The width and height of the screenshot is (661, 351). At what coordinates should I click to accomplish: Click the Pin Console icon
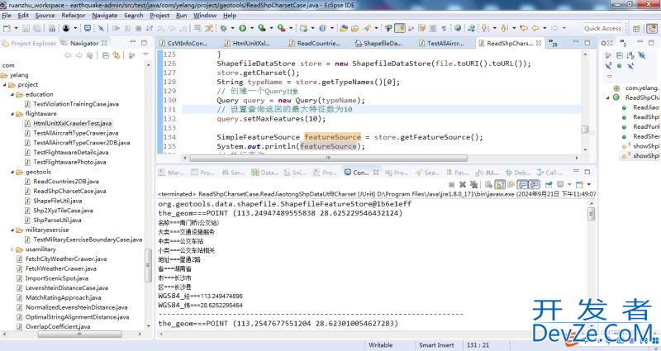[549, 184]
